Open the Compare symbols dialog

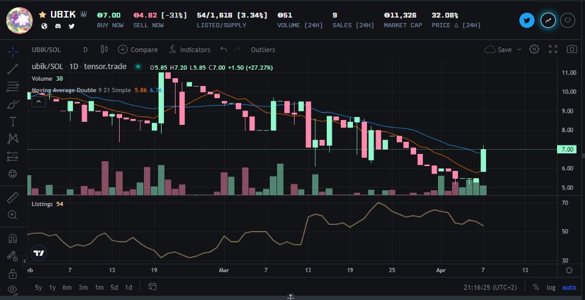[138, 50]
